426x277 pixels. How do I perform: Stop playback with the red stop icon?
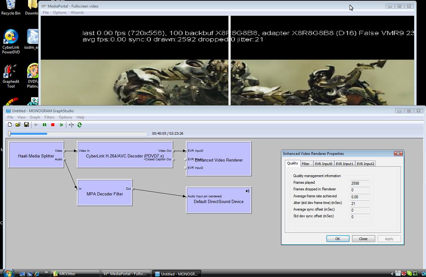point(53,125)
